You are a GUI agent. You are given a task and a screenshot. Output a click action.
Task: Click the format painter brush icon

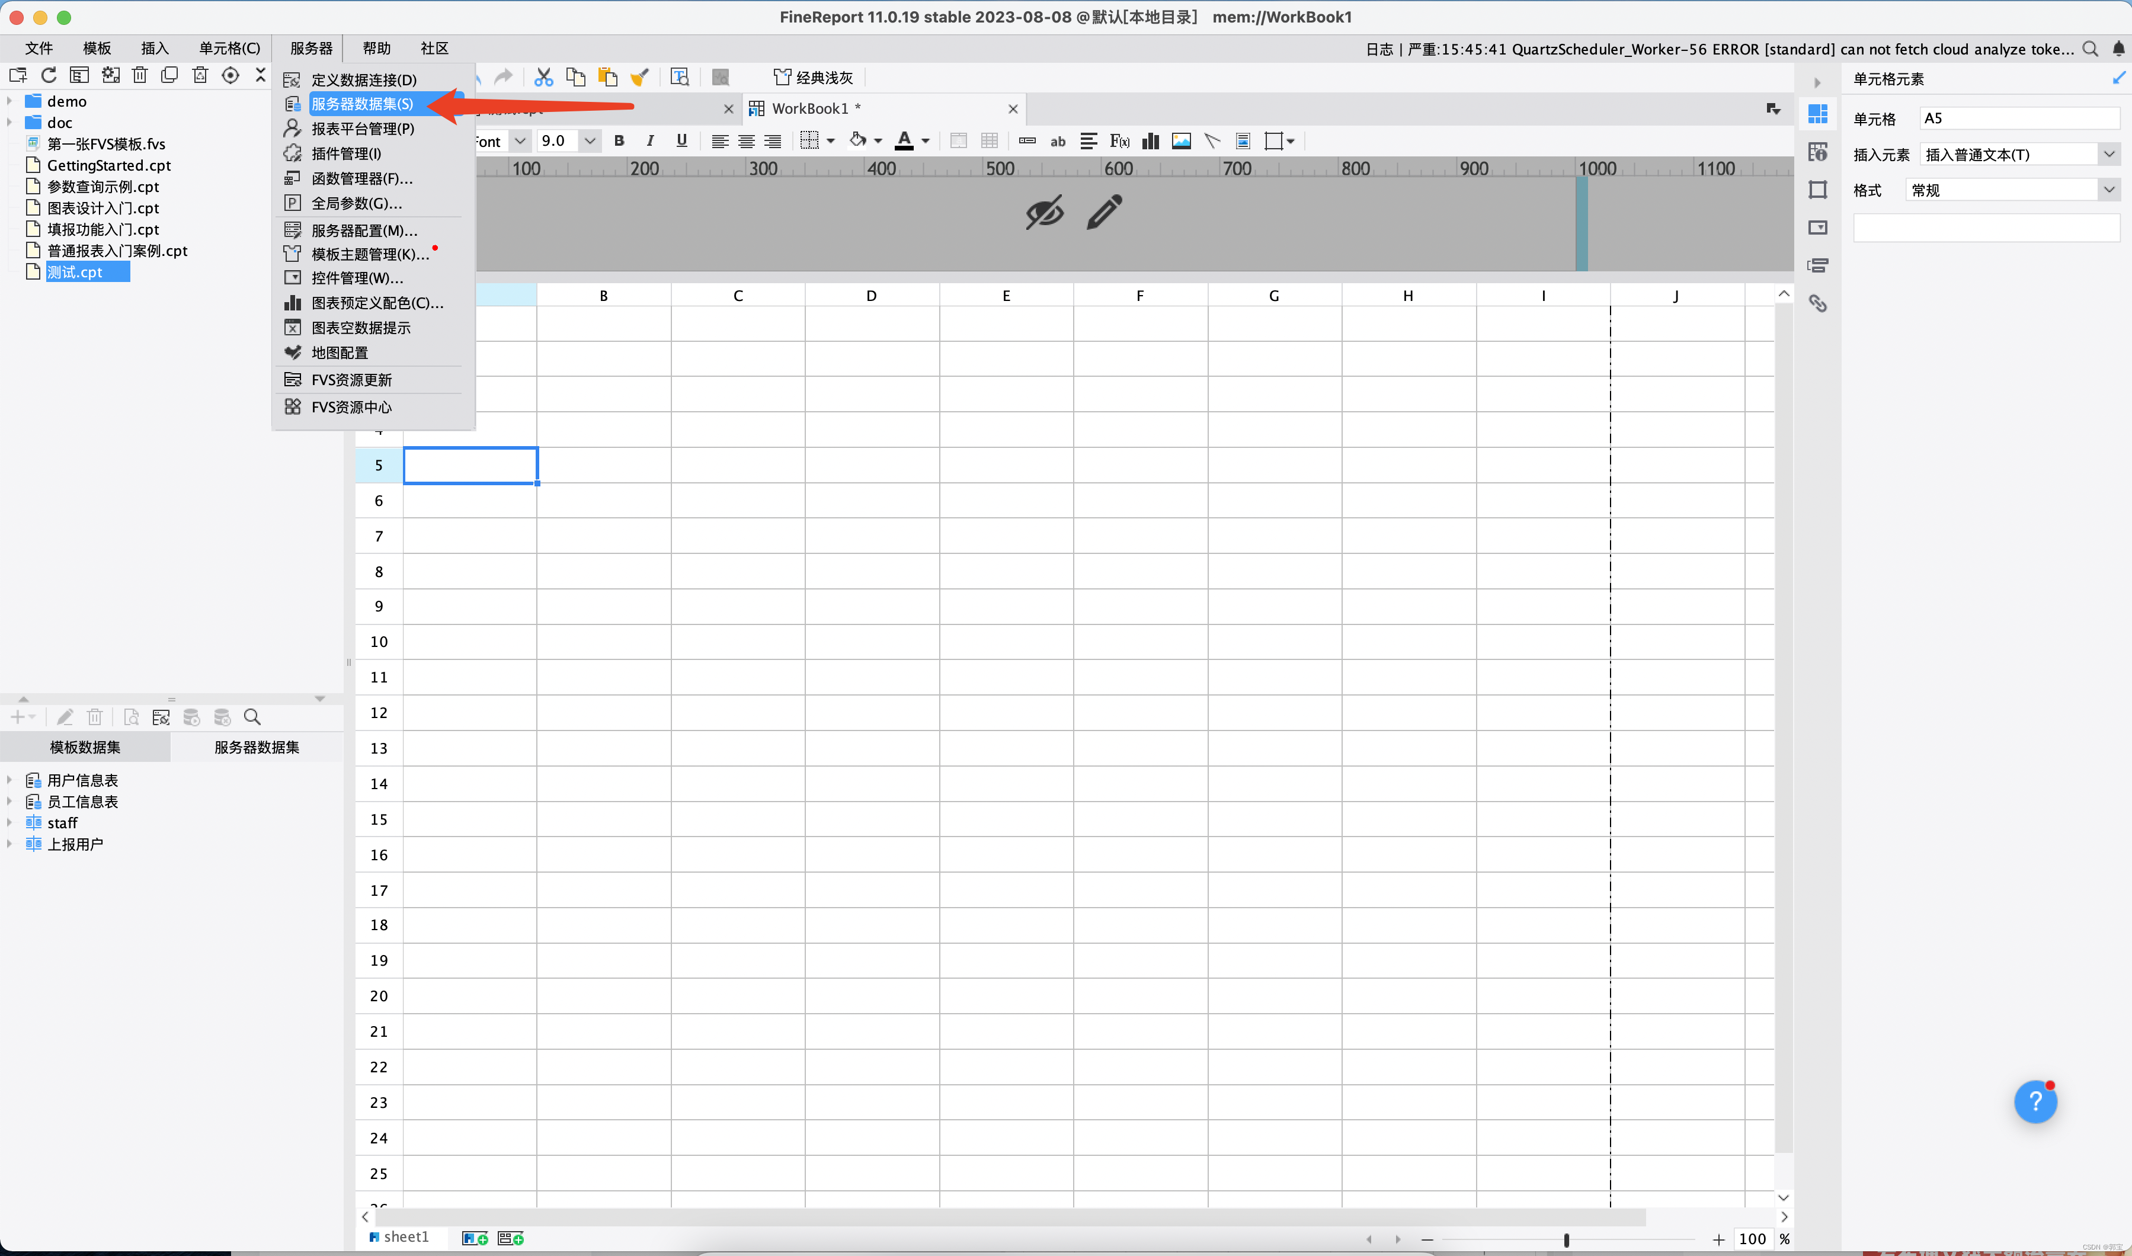tap(640, 78)
